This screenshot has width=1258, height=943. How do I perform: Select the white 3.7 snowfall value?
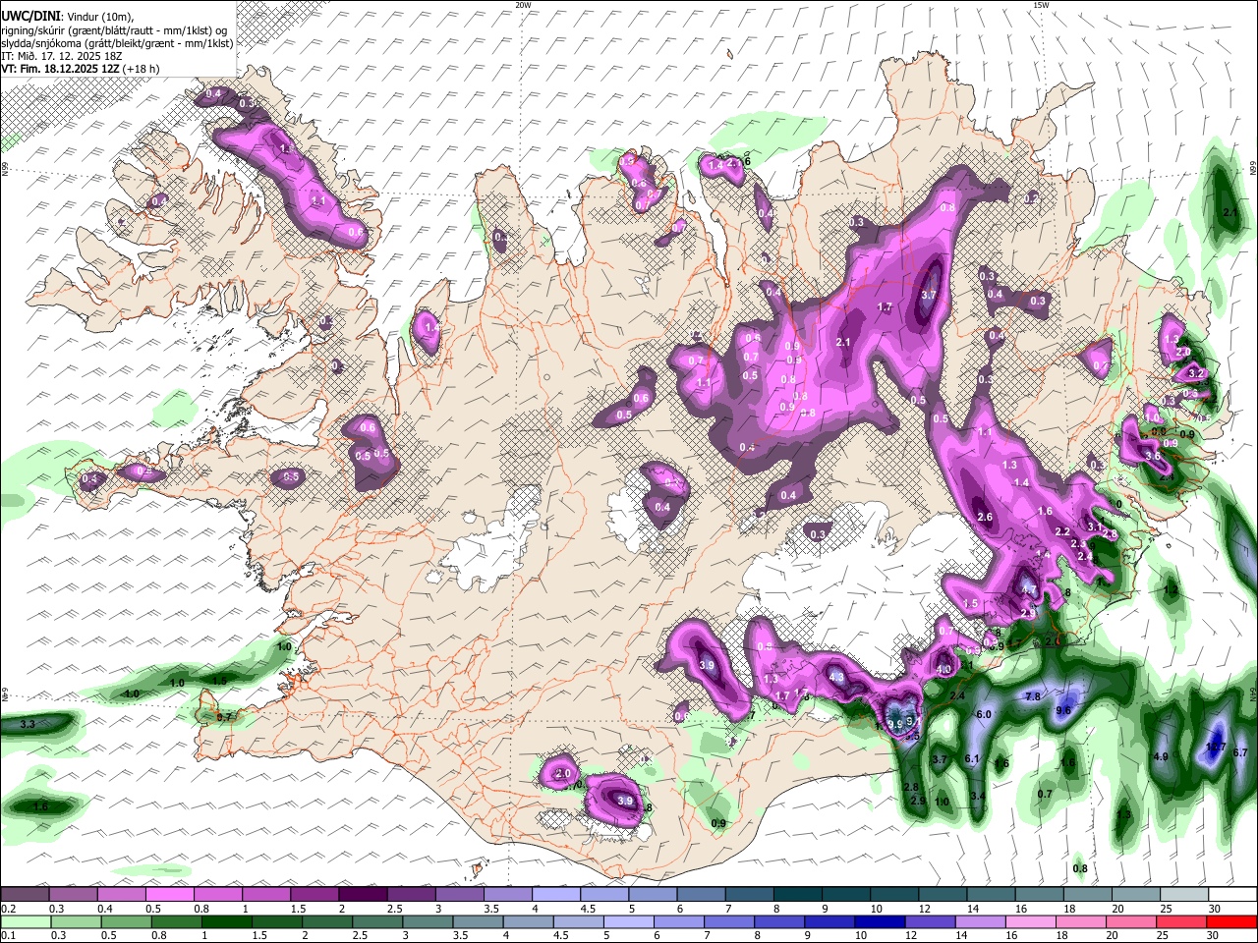930,296
